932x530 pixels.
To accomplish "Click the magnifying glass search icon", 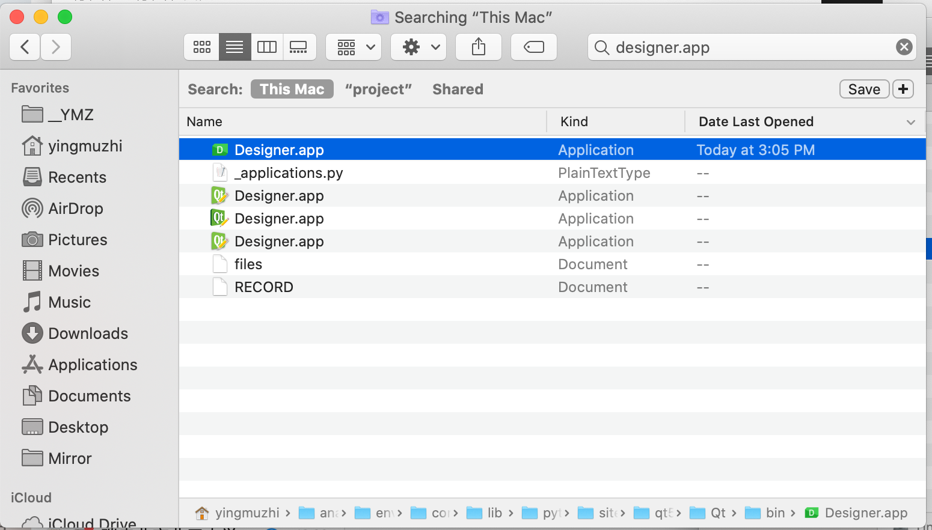I will coord(602,47).
